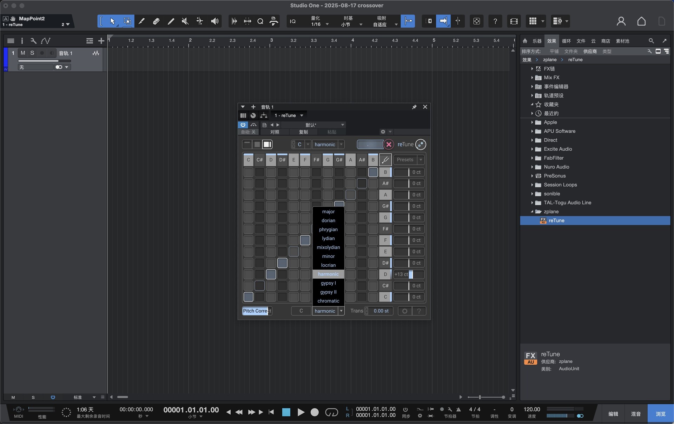
Task: Bypass reTune with power button
Action: click(x=243, y=125)
